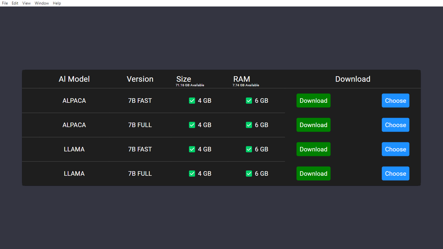Click RAM checkmark for LLAMA 7B FAST

click(249, 149)
